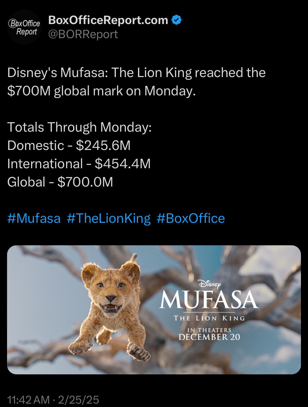
Task: Click the "Totals Through Monday:" line
Action: 79,127
